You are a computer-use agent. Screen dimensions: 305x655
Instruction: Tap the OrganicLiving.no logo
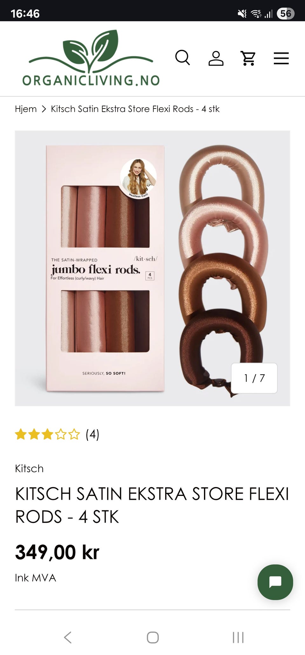91,58
